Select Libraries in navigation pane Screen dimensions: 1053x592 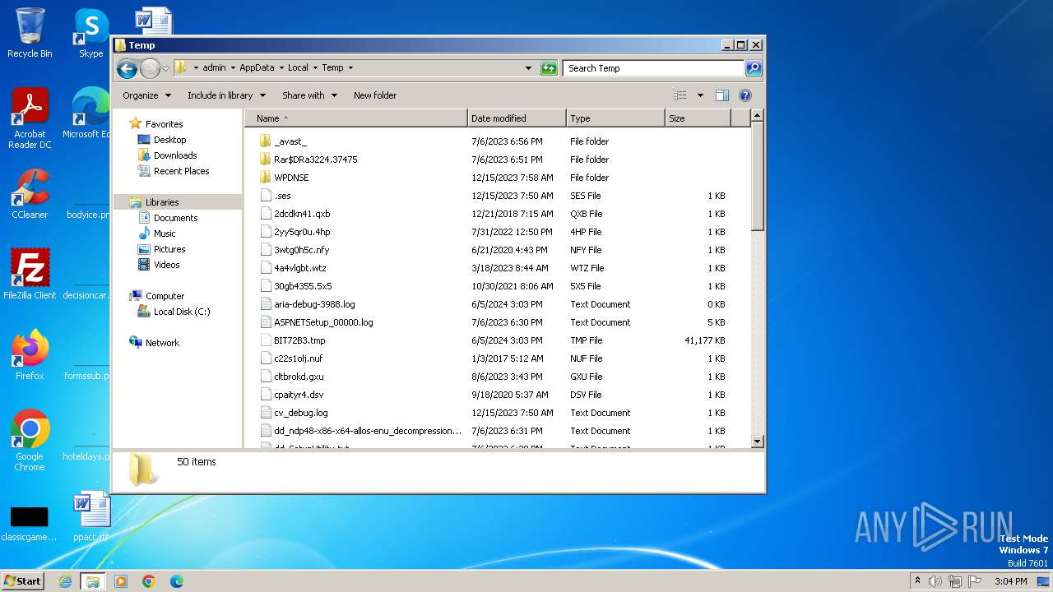[162, 202]
